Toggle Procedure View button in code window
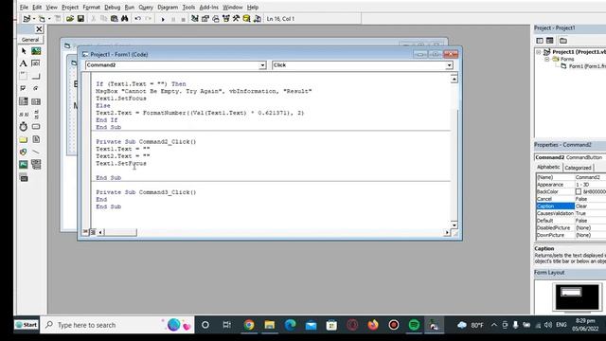606x341 pixels. [x=85, y=232]
